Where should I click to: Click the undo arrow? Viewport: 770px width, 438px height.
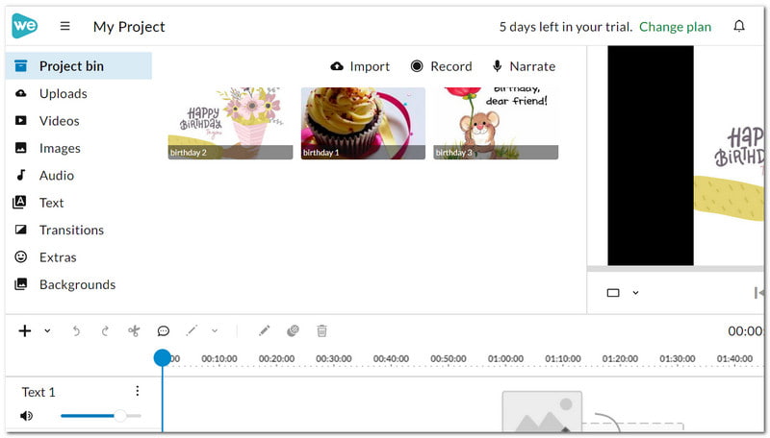point(76,331)
